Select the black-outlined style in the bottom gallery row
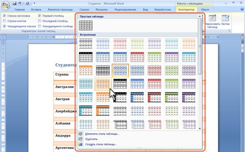 (x=120, y=124)
